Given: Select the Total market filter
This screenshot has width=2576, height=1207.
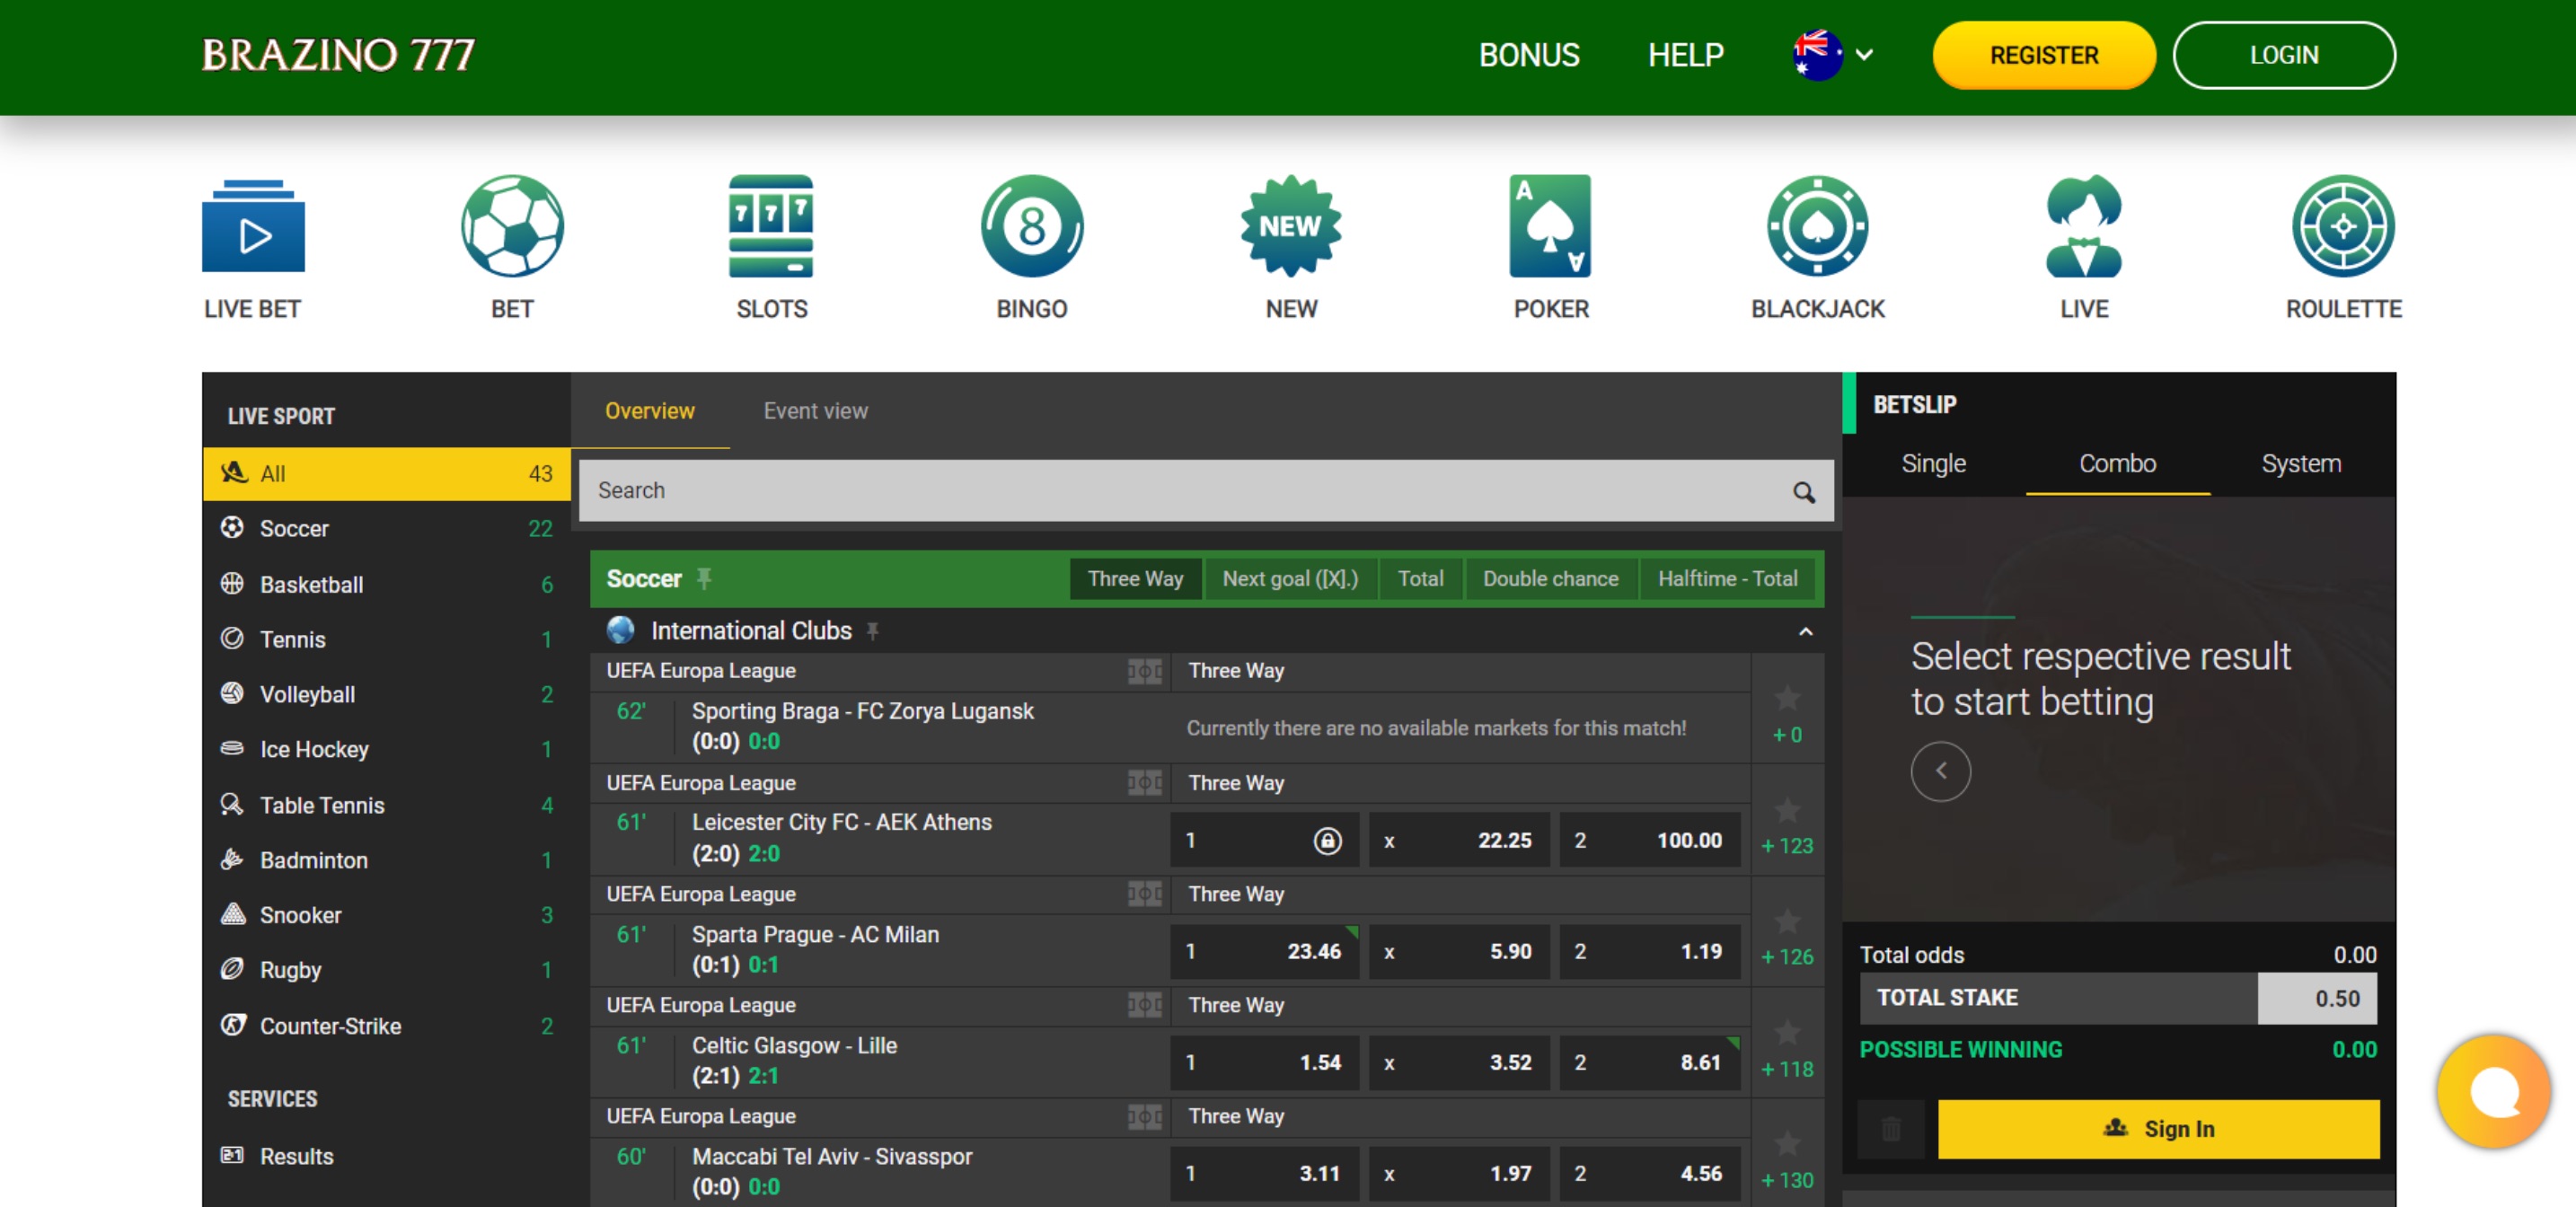Looking at the screenshot, I should coord(1420,579).
